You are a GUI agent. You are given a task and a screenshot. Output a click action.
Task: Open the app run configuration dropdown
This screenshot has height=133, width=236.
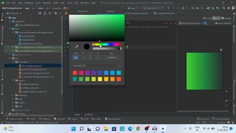[x=133, y=8]
